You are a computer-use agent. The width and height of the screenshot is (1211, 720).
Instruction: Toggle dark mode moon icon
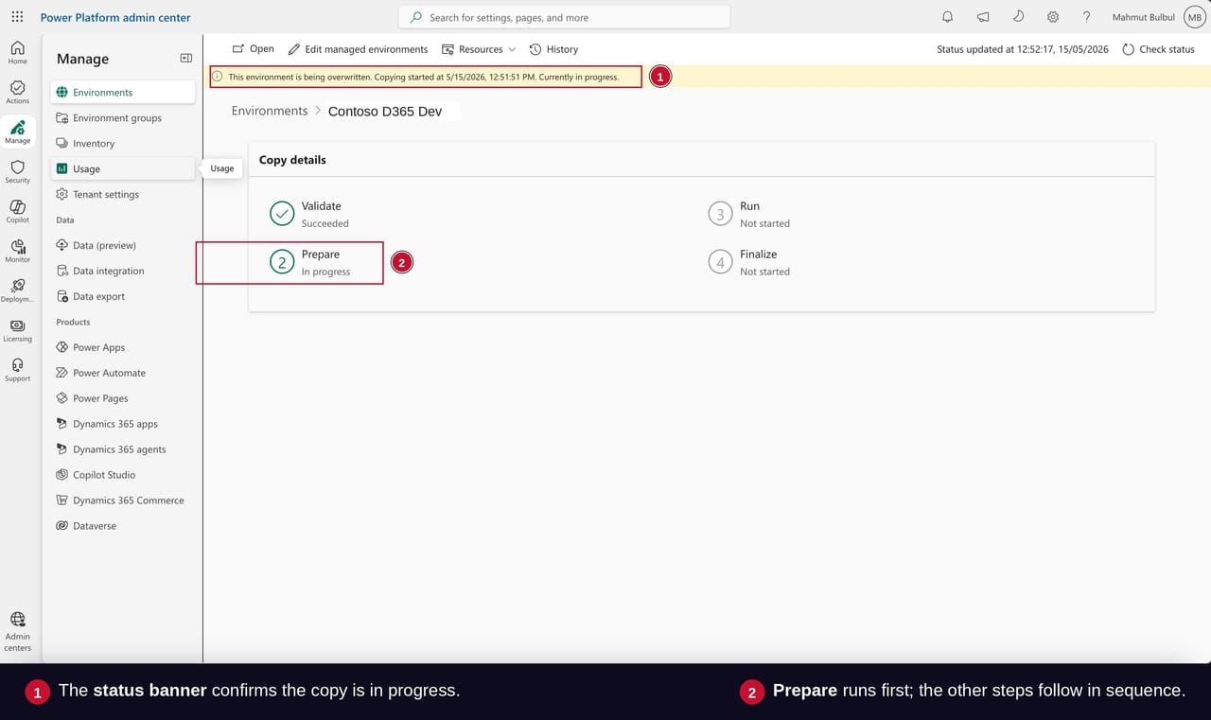click(x=1018, y=17)
